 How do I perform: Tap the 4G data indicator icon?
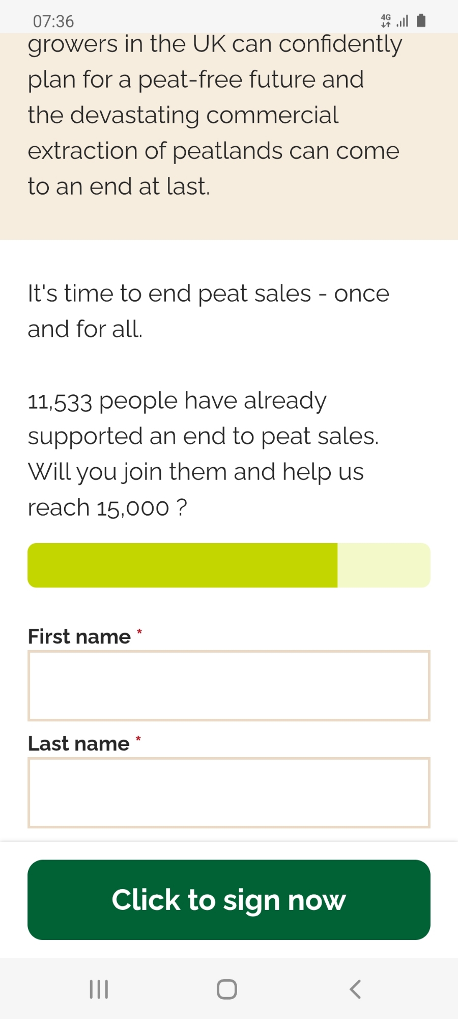click(386, 20)
